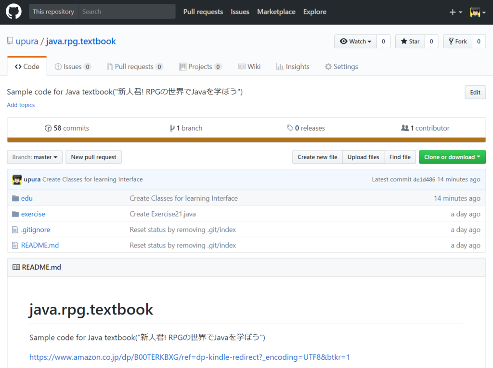Go to GitHub home via Octocat logo
The height and width of the screenshot is (368, 493).
pos(13,12)
